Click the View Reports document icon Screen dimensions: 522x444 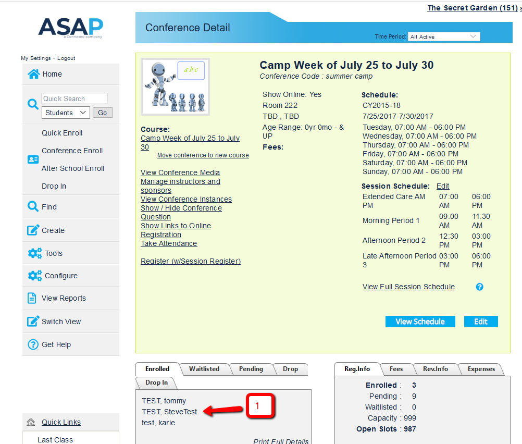33,298
